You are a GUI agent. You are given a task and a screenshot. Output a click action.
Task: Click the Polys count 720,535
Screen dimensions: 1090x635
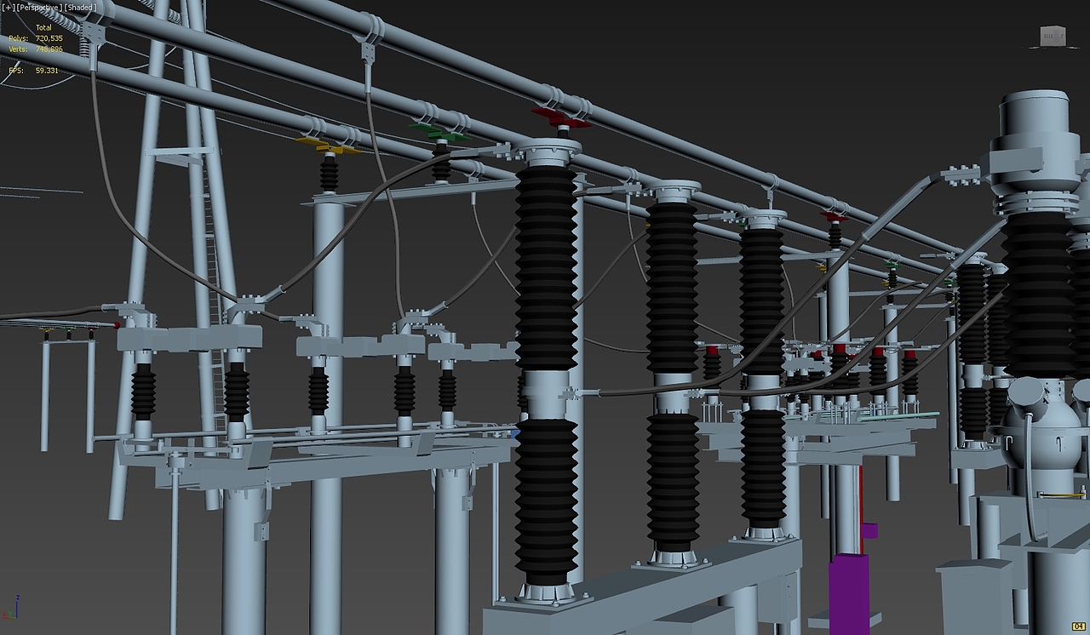coord(49,38)
